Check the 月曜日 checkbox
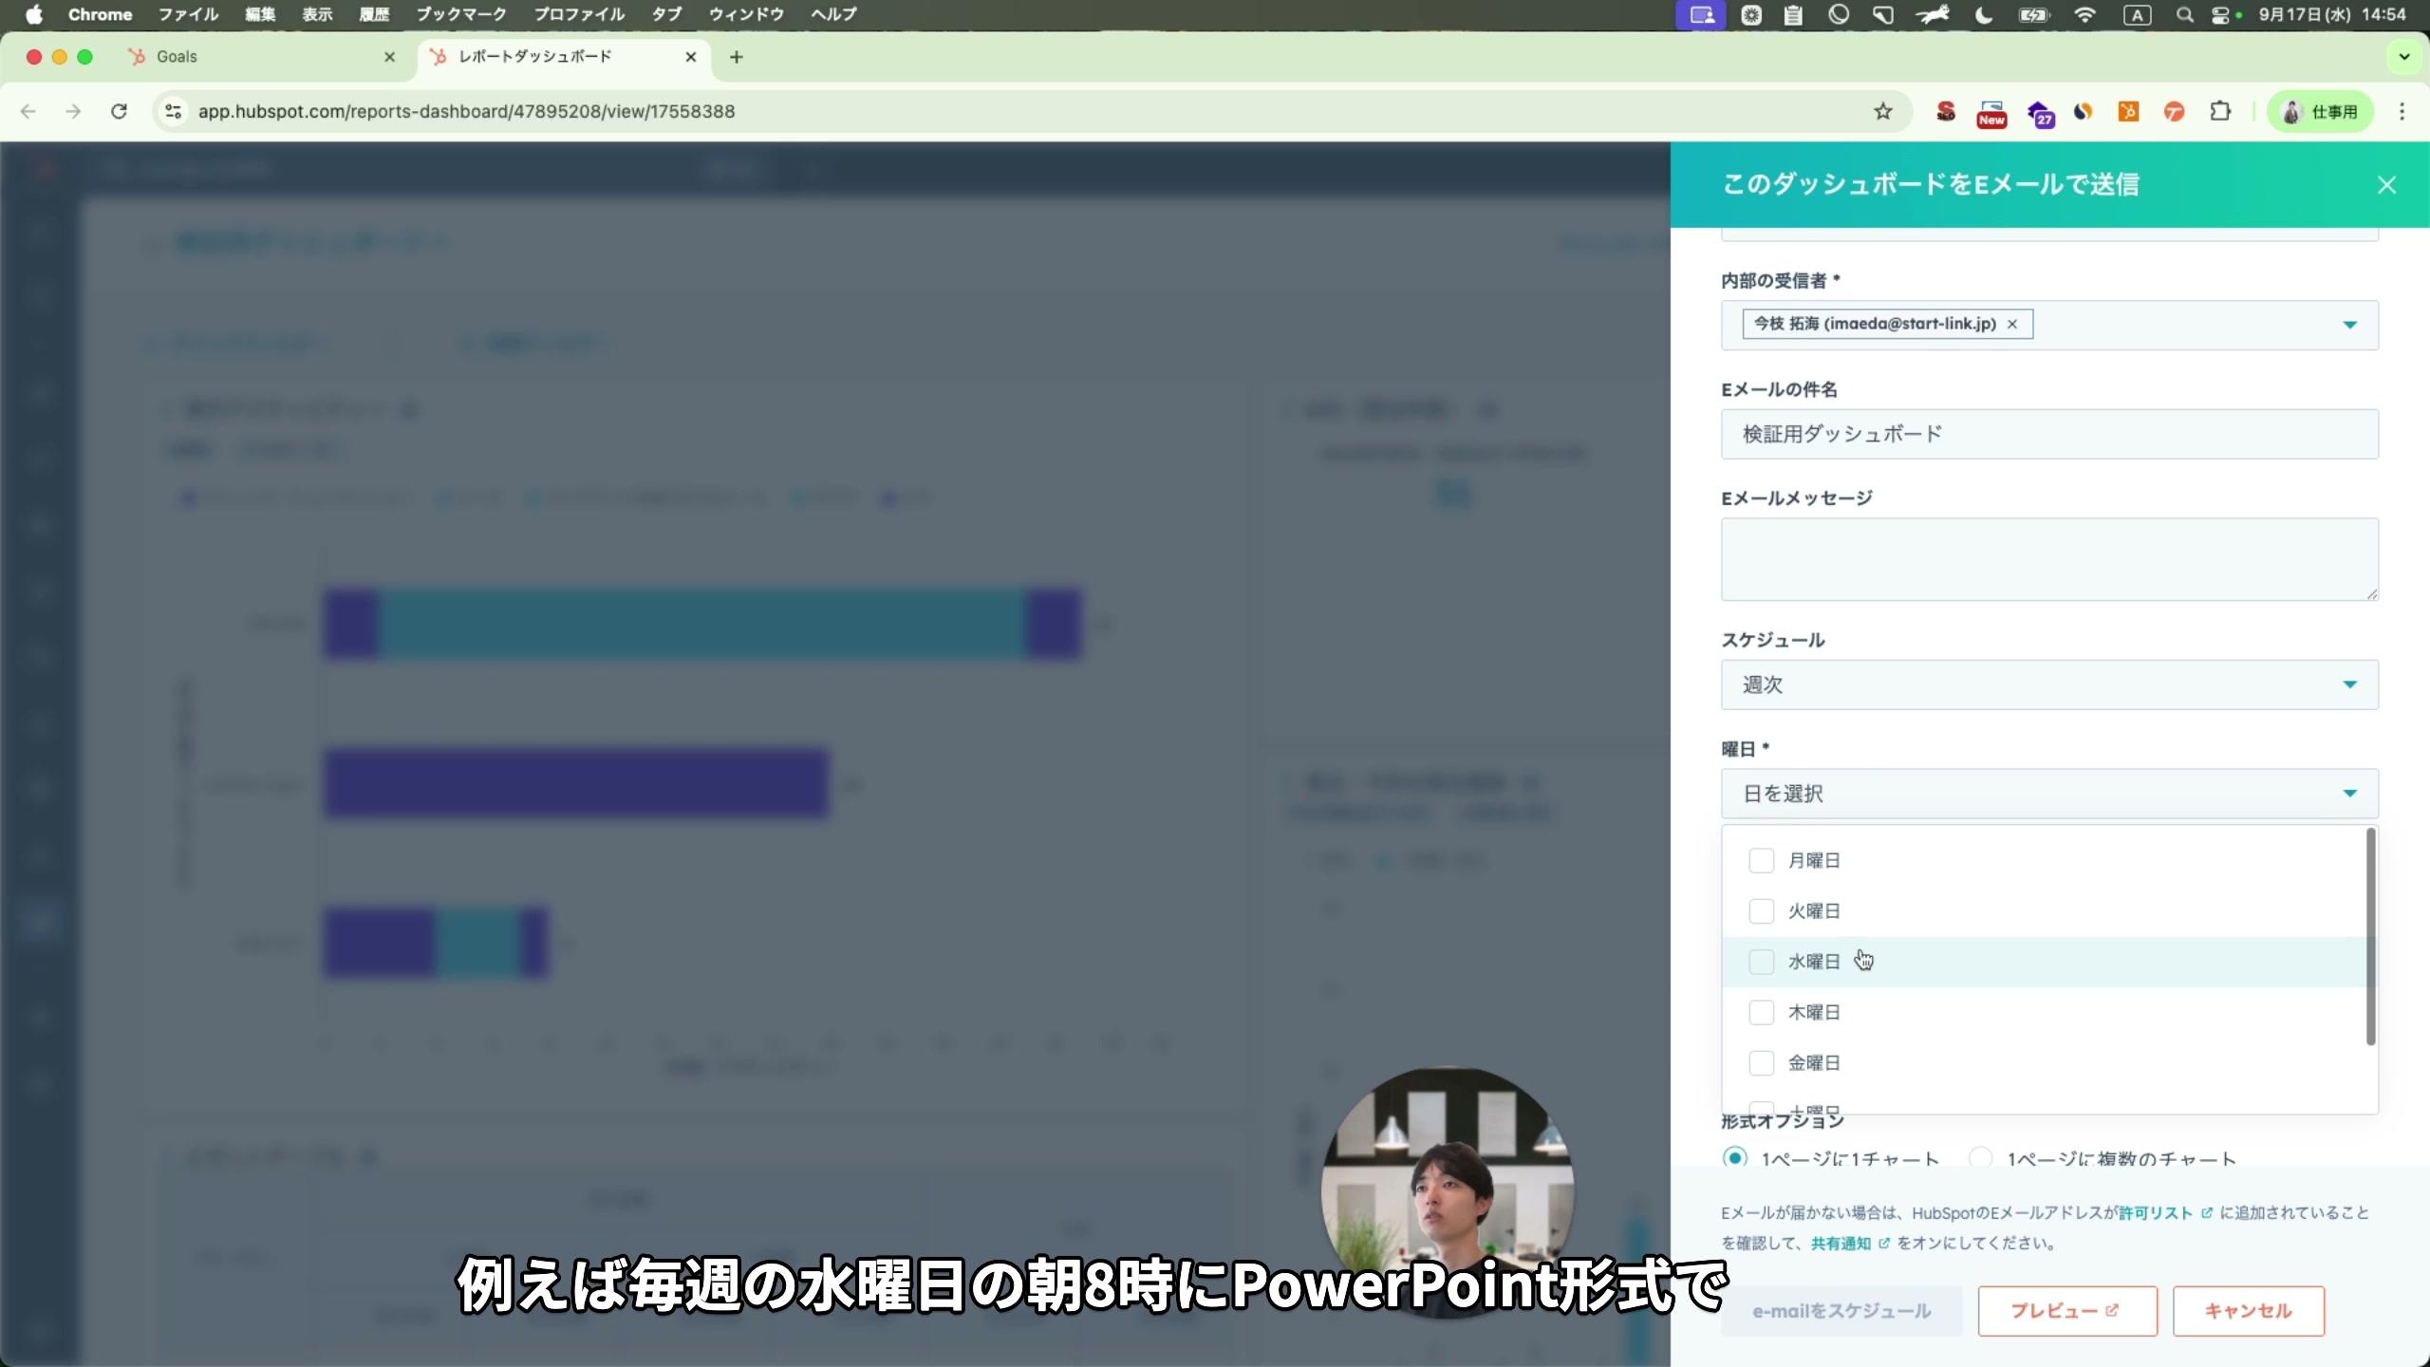2430x1367 pixels. (x=1761, y=859)
